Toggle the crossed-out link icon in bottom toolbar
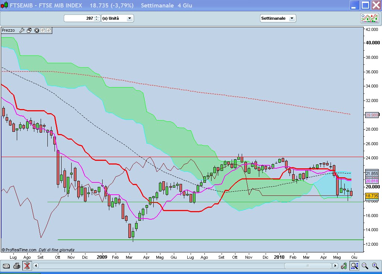The height and width of the screenshot is (274, 382). 27,266
